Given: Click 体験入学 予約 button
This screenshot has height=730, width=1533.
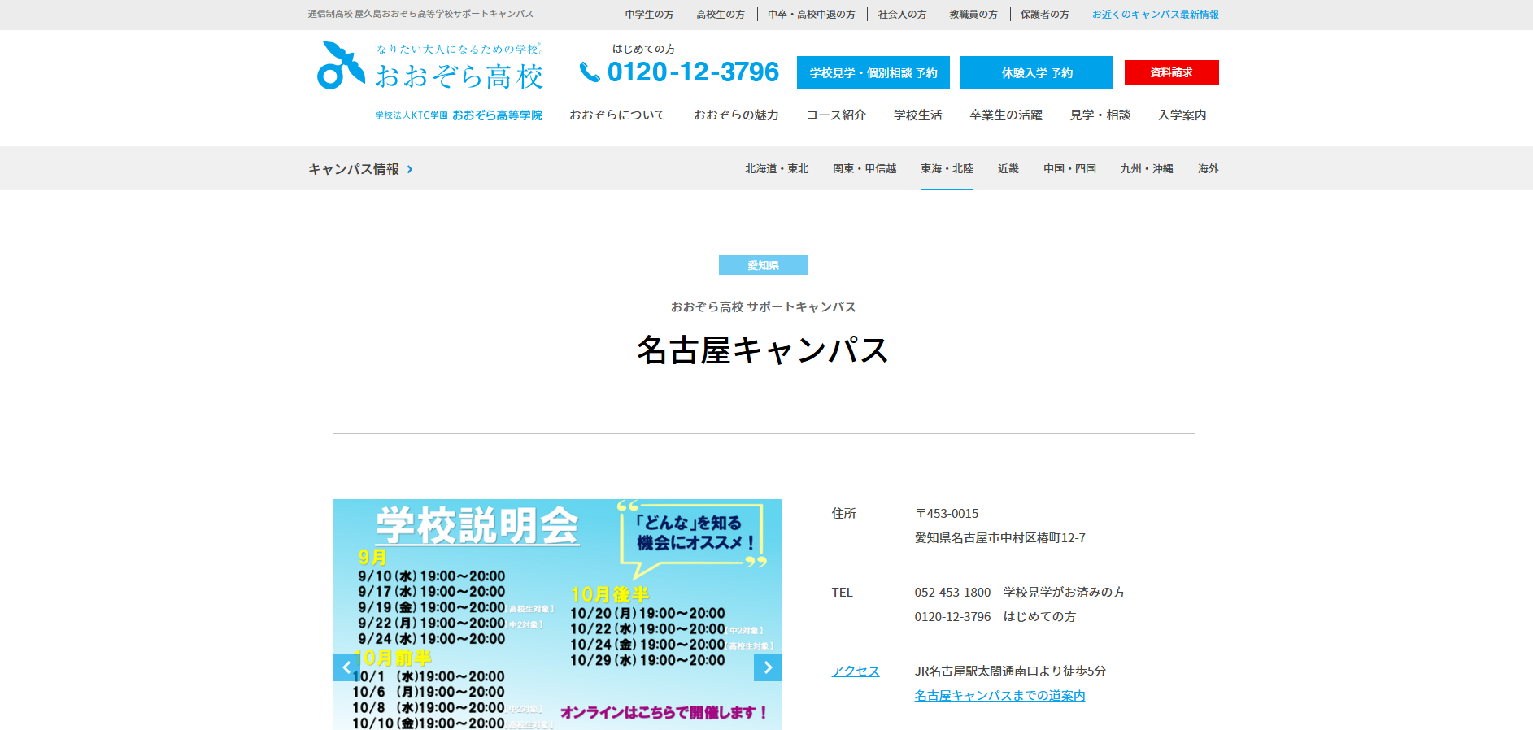Looking at the screenshot, I should 1037,72.
